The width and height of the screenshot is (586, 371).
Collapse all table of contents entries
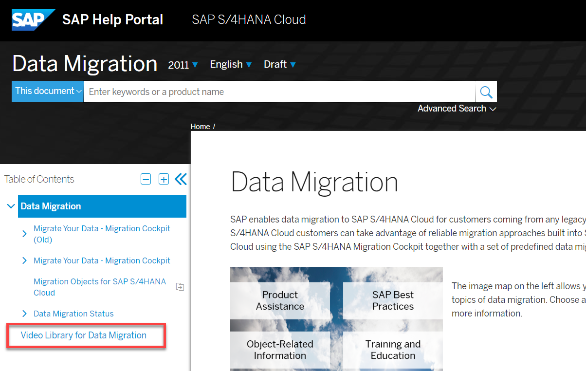coord(146,179)
